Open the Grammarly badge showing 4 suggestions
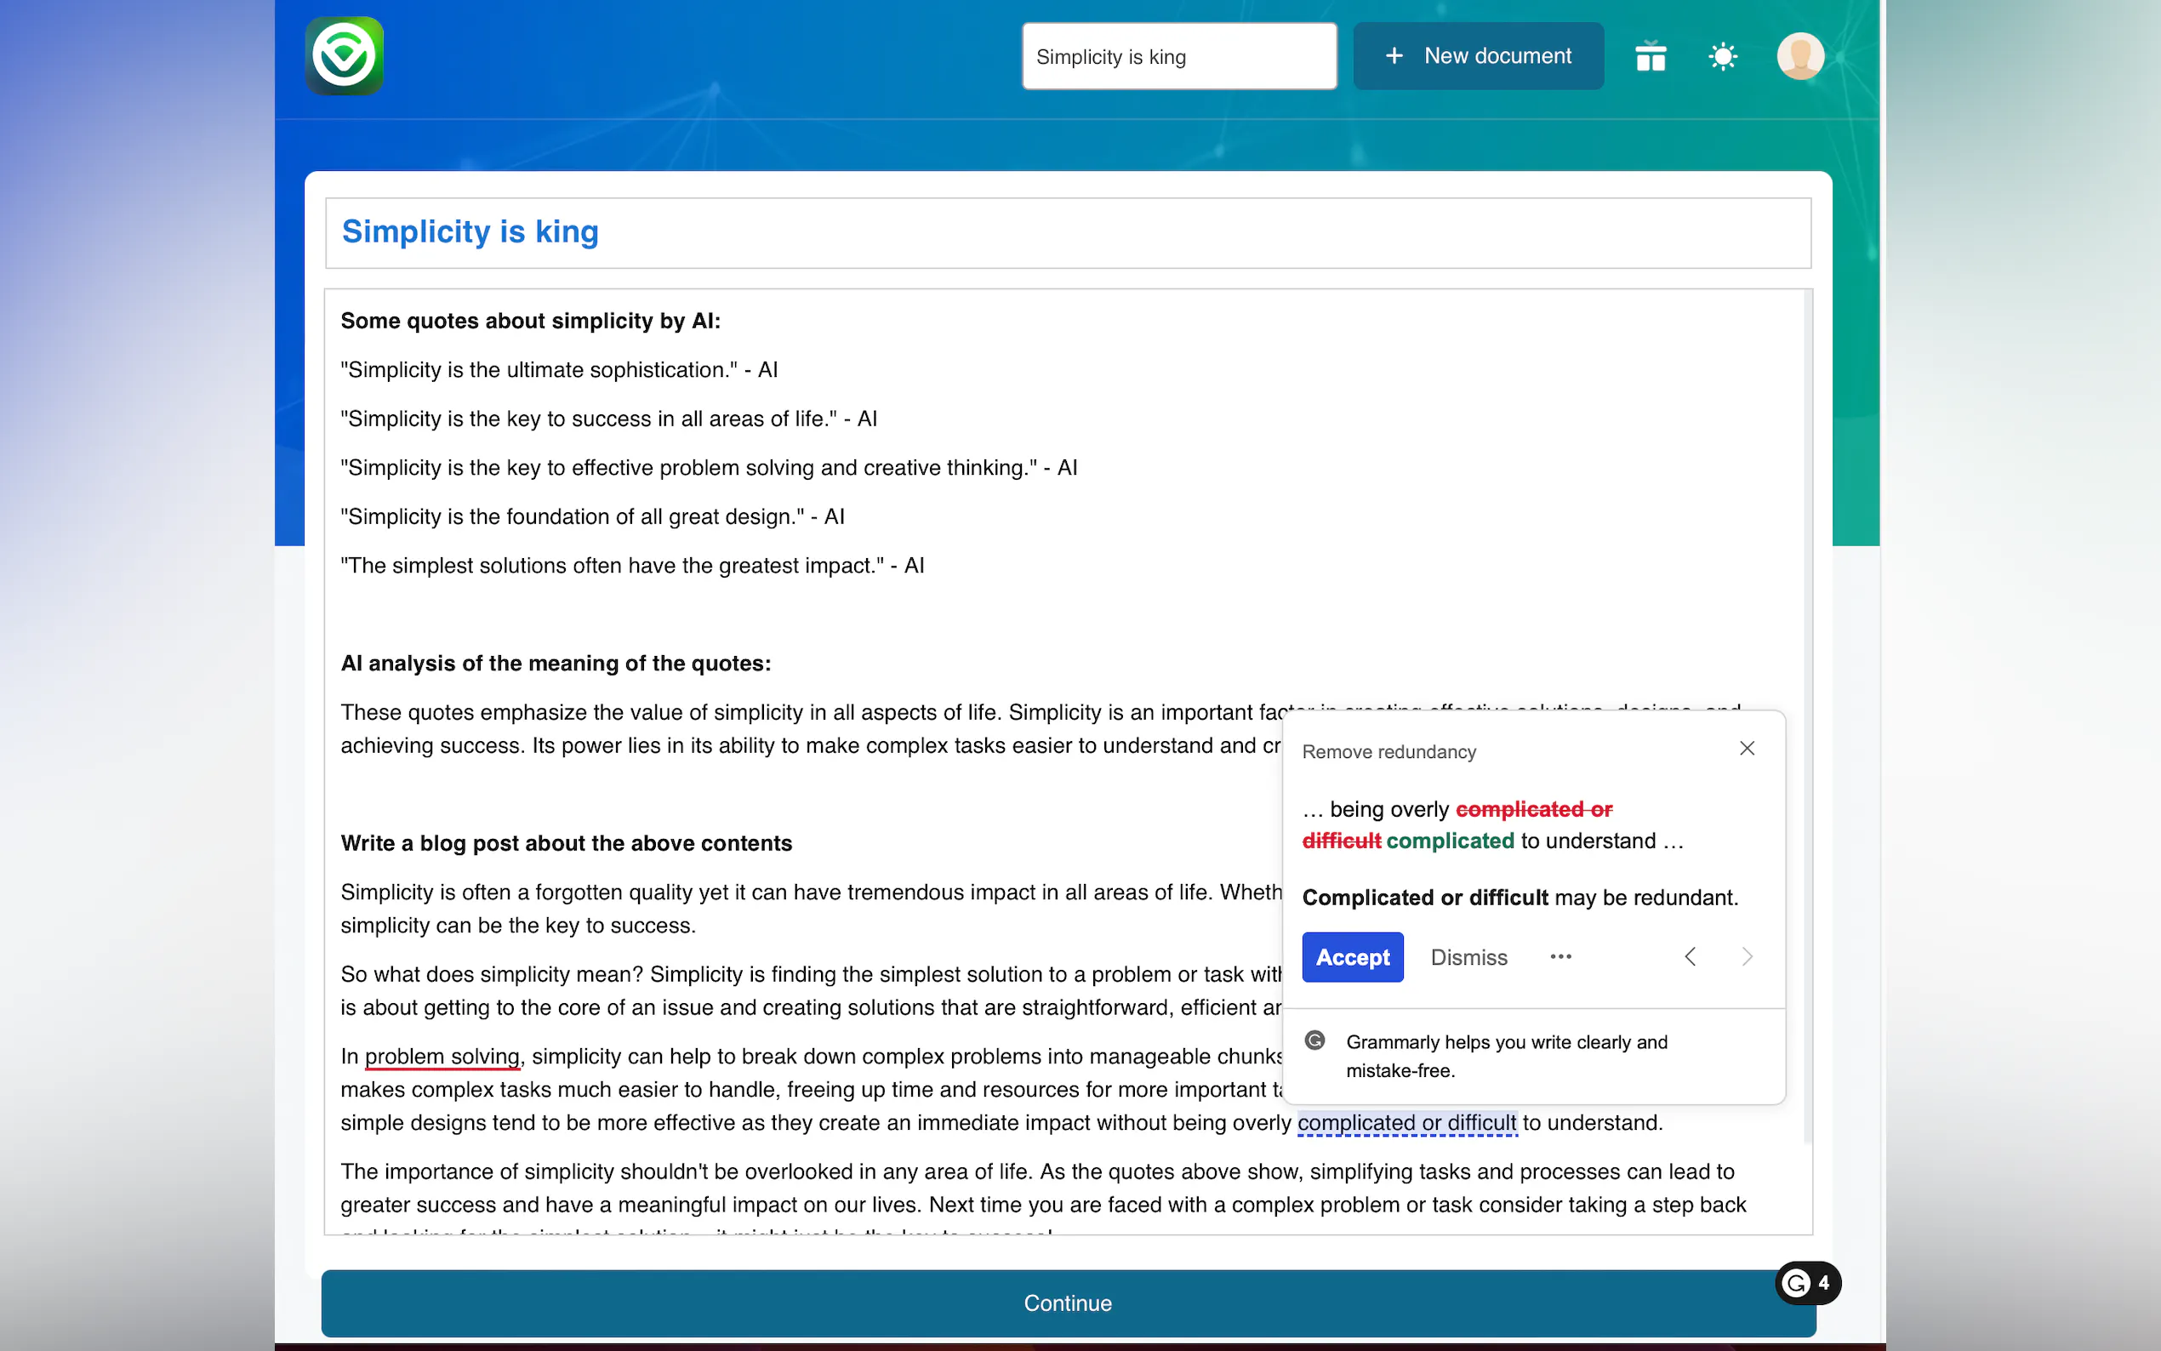The height and width of the screenshot is (1351, 2161). [x=1808, y=1283]
